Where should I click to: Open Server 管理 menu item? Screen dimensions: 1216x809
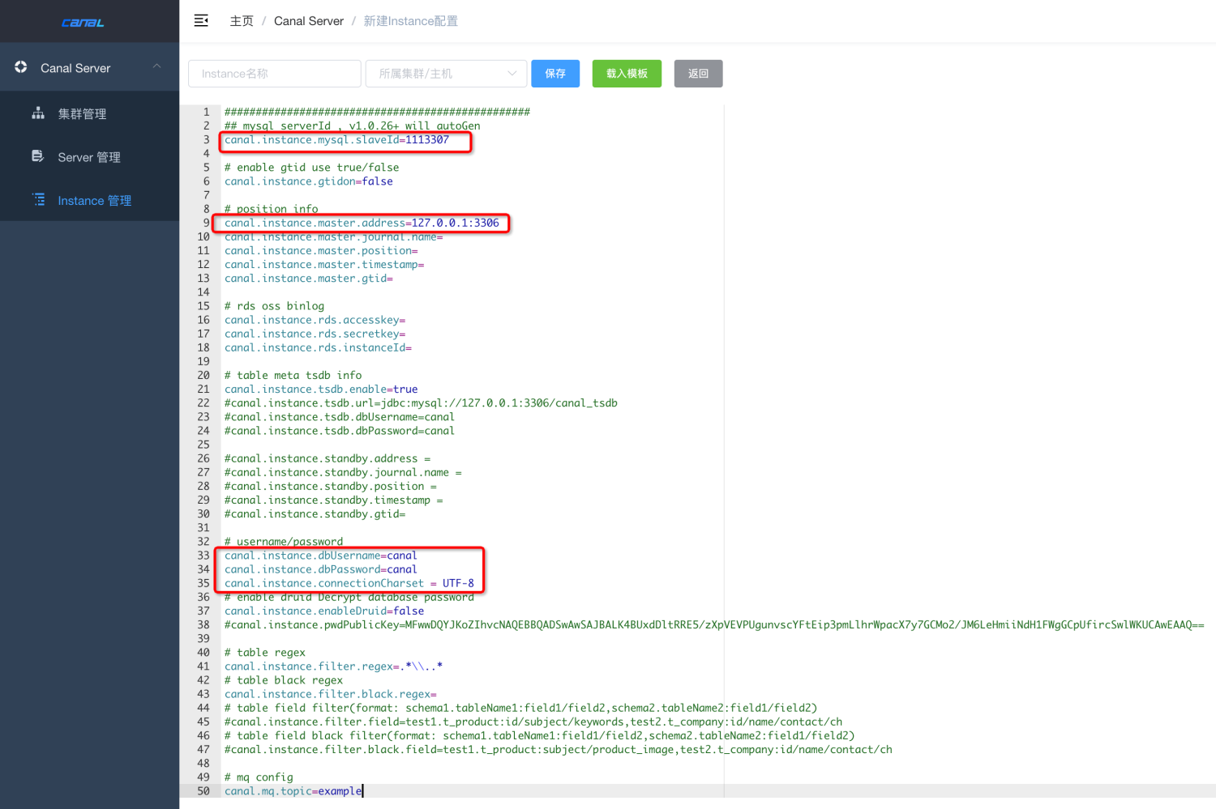pos(89,157)
